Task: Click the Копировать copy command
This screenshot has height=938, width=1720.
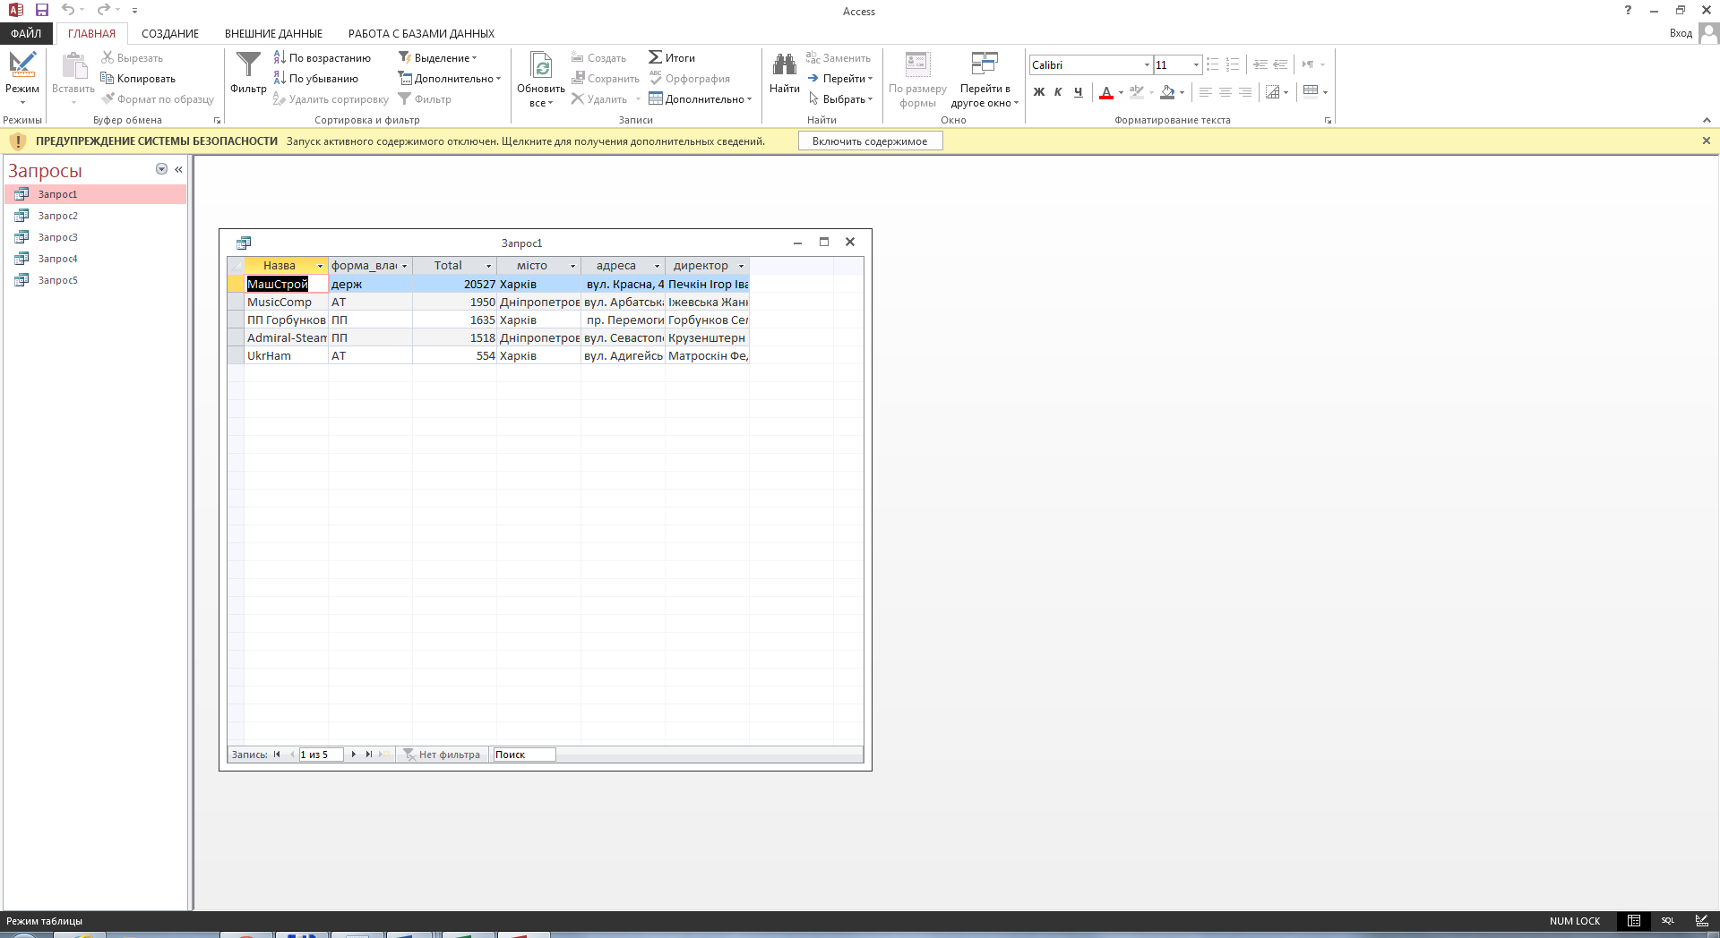Action: (x=138, y=78)
